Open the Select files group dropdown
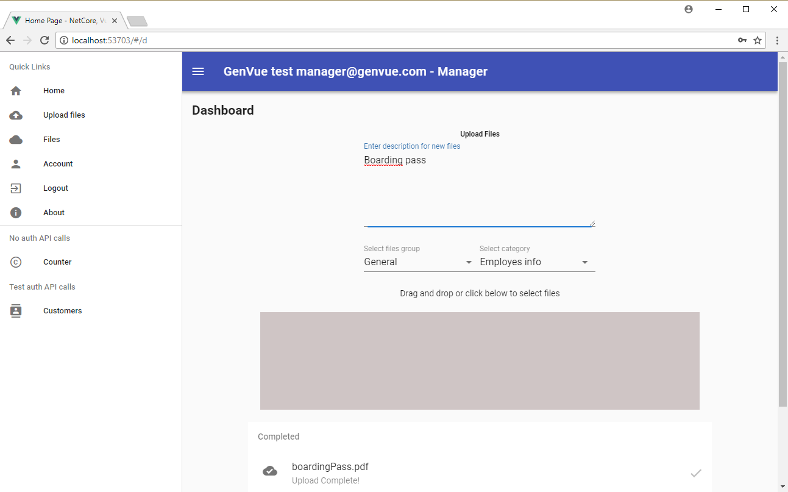 418,262
